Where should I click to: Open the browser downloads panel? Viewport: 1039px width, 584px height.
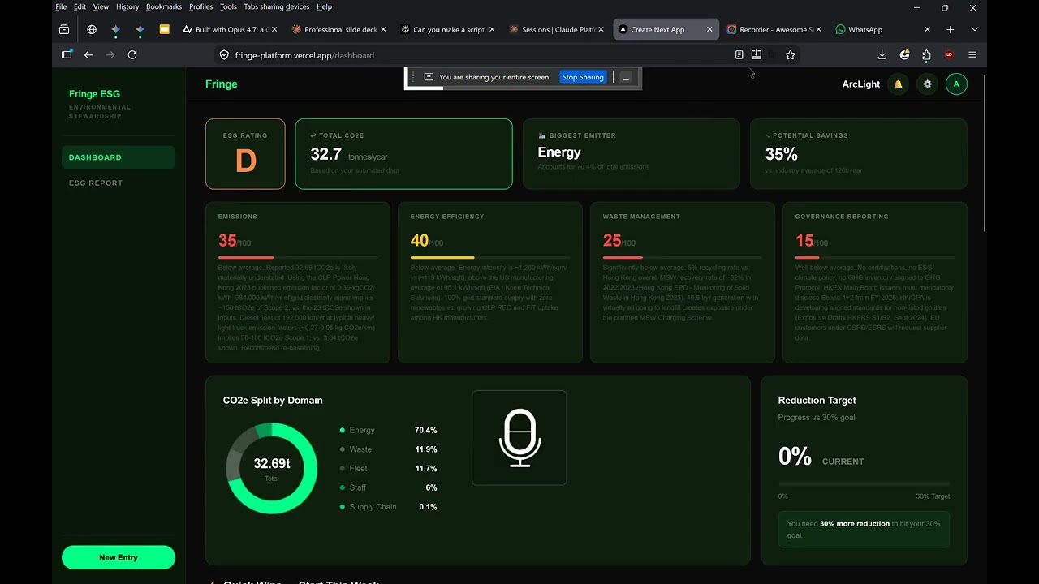882,55
